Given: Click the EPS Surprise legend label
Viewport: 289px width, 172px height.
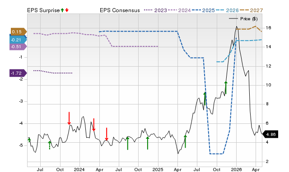Looking at the screenshot, I should 43,10.
